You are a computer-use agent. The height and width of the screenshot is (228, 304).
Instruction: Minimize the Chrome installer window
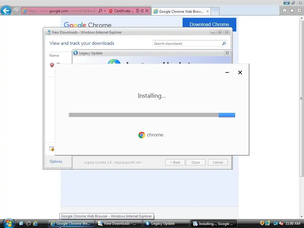point(227,72)
